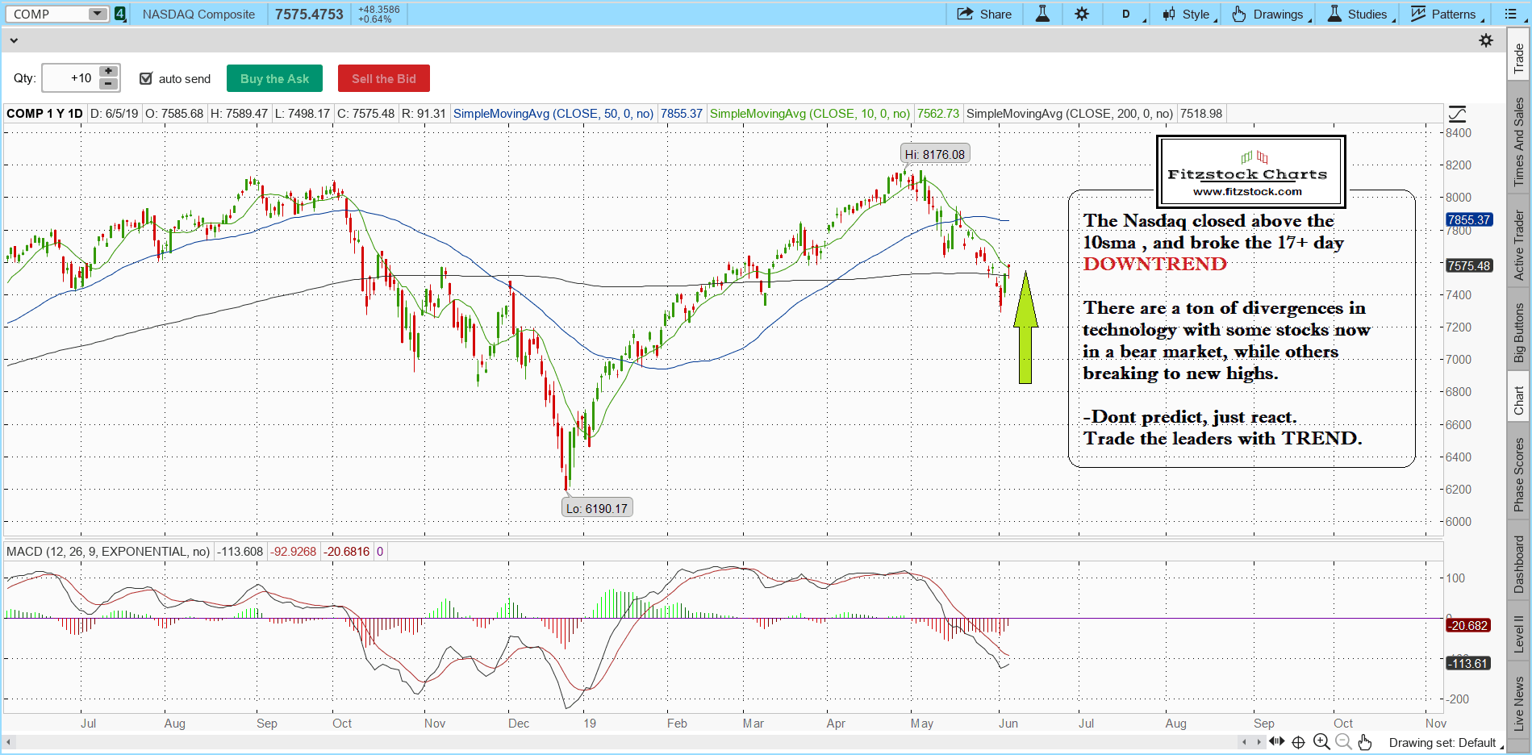Click the Buy the Ask button

pyautogui.click(x=274, y=78)
